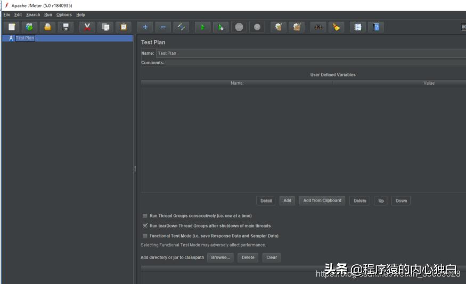The width and height of the screenshot is (466, 284).
Task: Open the Run menu
Action: coord(48,14)
